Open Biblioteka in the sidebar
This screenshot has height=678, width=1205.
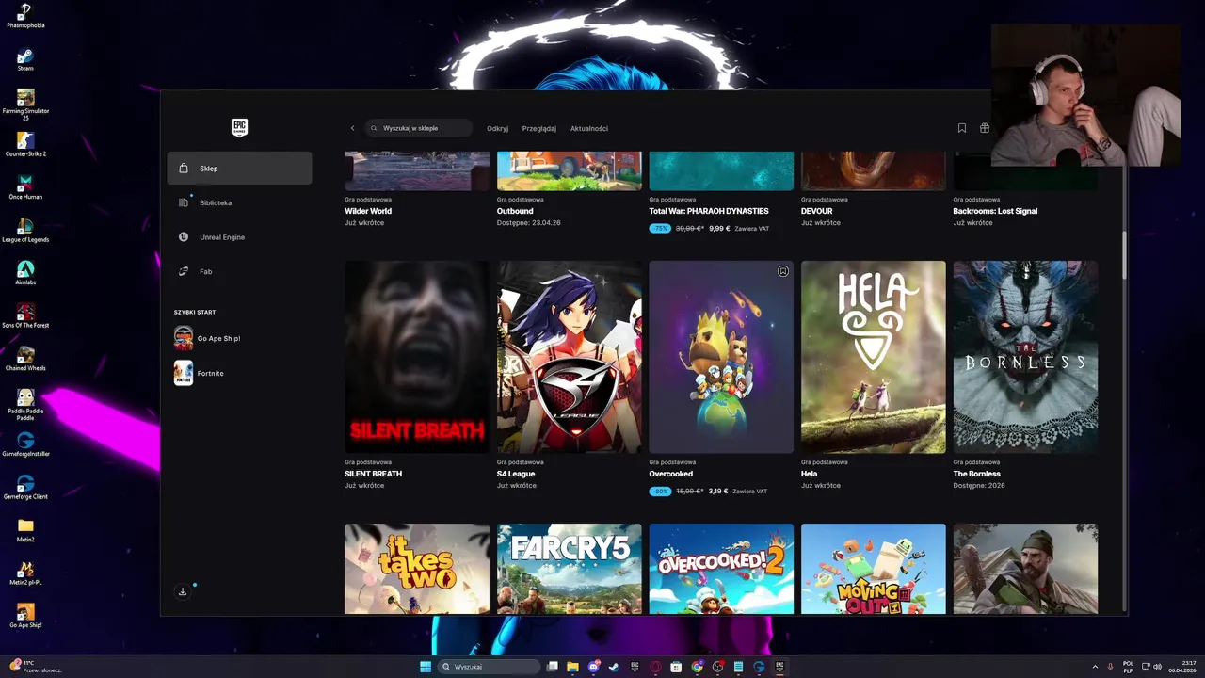(x=239, y=202)
